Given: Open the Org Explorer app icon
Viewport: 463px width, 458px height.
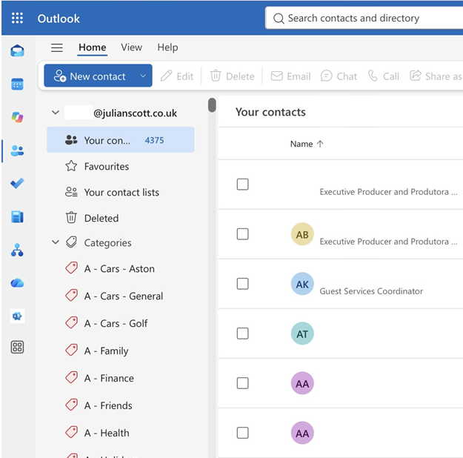Looking at the screenshot, I should click(x=17, y=250).
